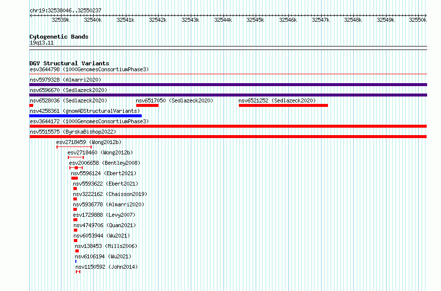Open nsv6596670 (Sedlazeck2020) variant label
This screenshot has width=441, height=291.
(x=68, y=90)
